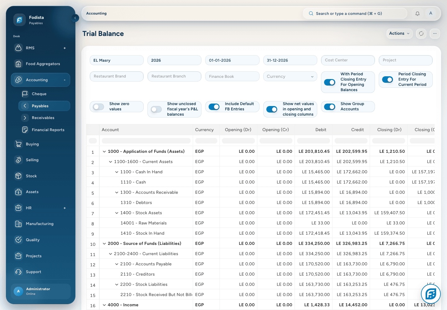Collapse 4000 - Income group row

(x=104, y=305)
